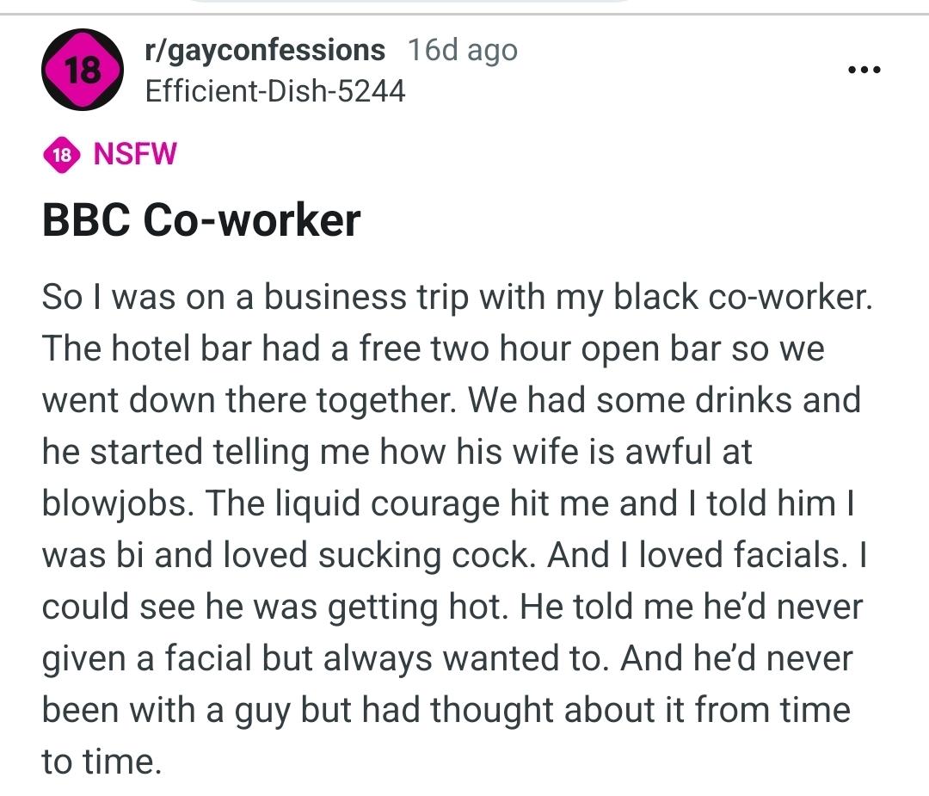Open the post titled BBC Co-worker

pos(201,220)
